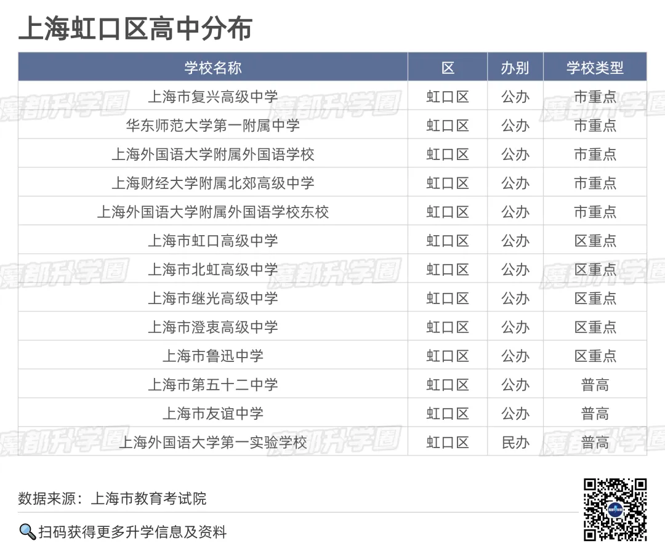This screenshot has height=554, width=665.
Task: Click the 区 column header
Action: point(448,67)
